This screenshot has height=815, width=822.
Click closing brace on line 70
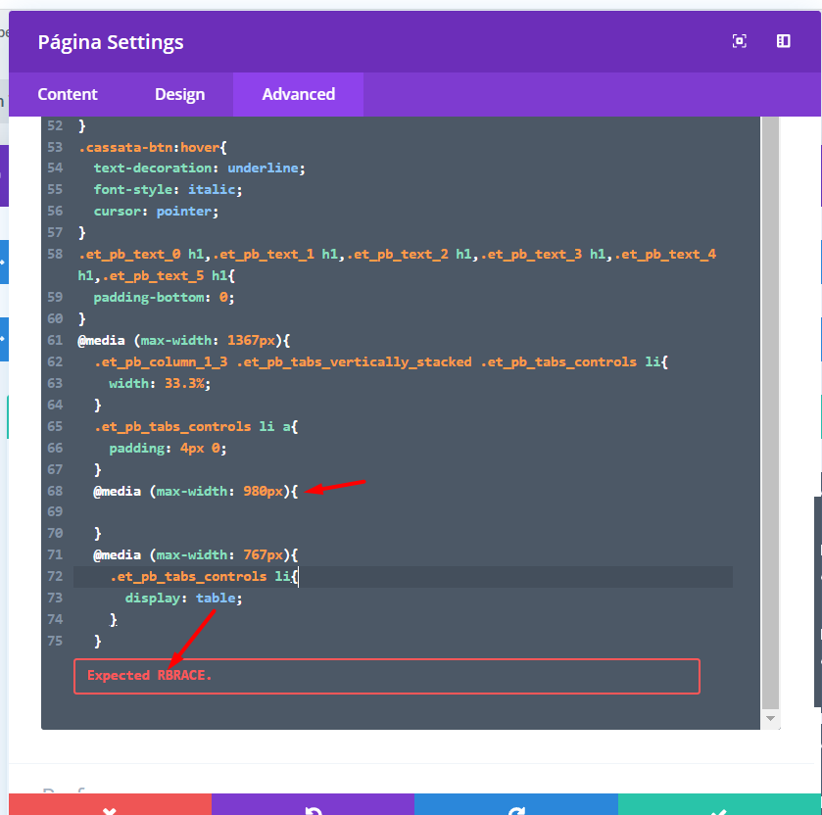coord(98,534)
